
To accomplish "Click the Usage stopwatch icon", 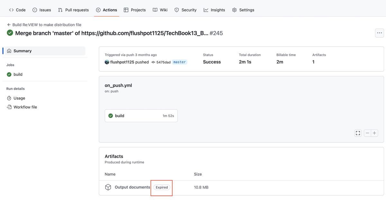I will tap(9, 98).
